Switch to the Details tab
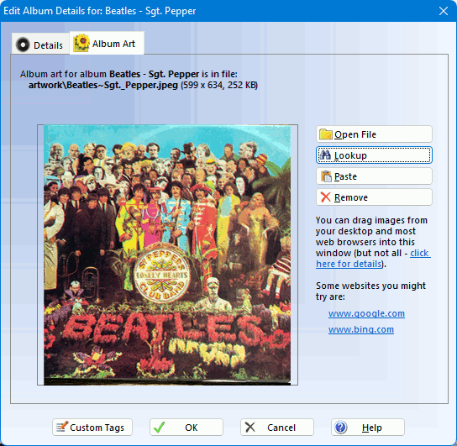 [x=40, y=45]
